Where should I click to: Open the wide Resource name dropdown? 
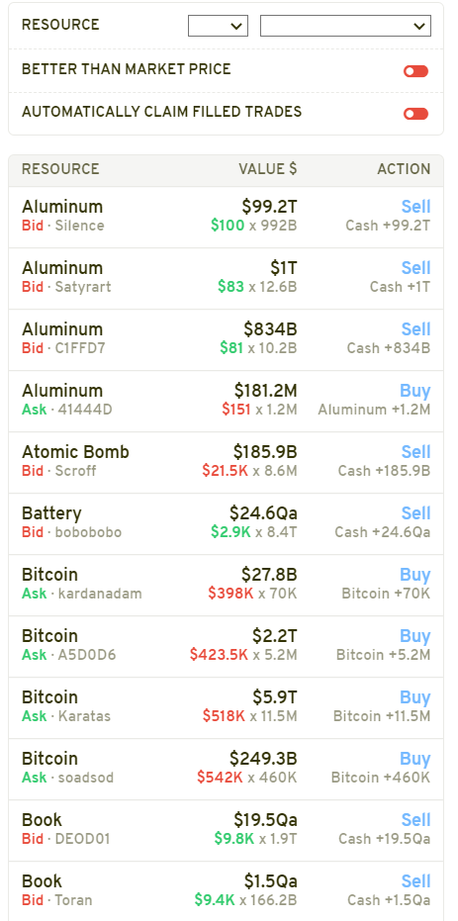[x=345, y=26]
